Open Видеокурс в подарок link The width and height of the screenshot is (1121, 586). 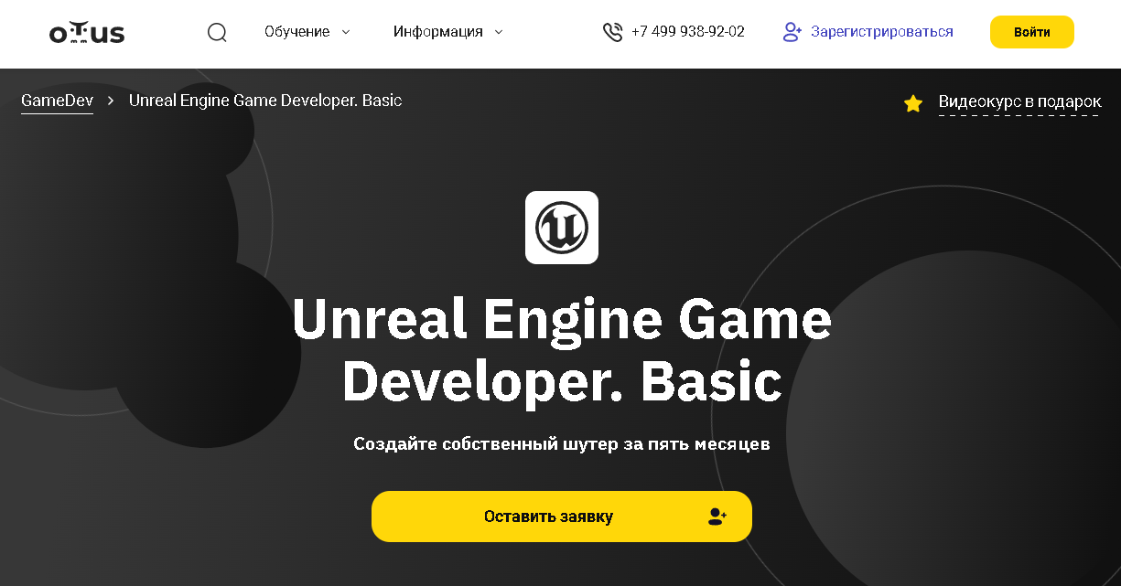(1020, 102)
